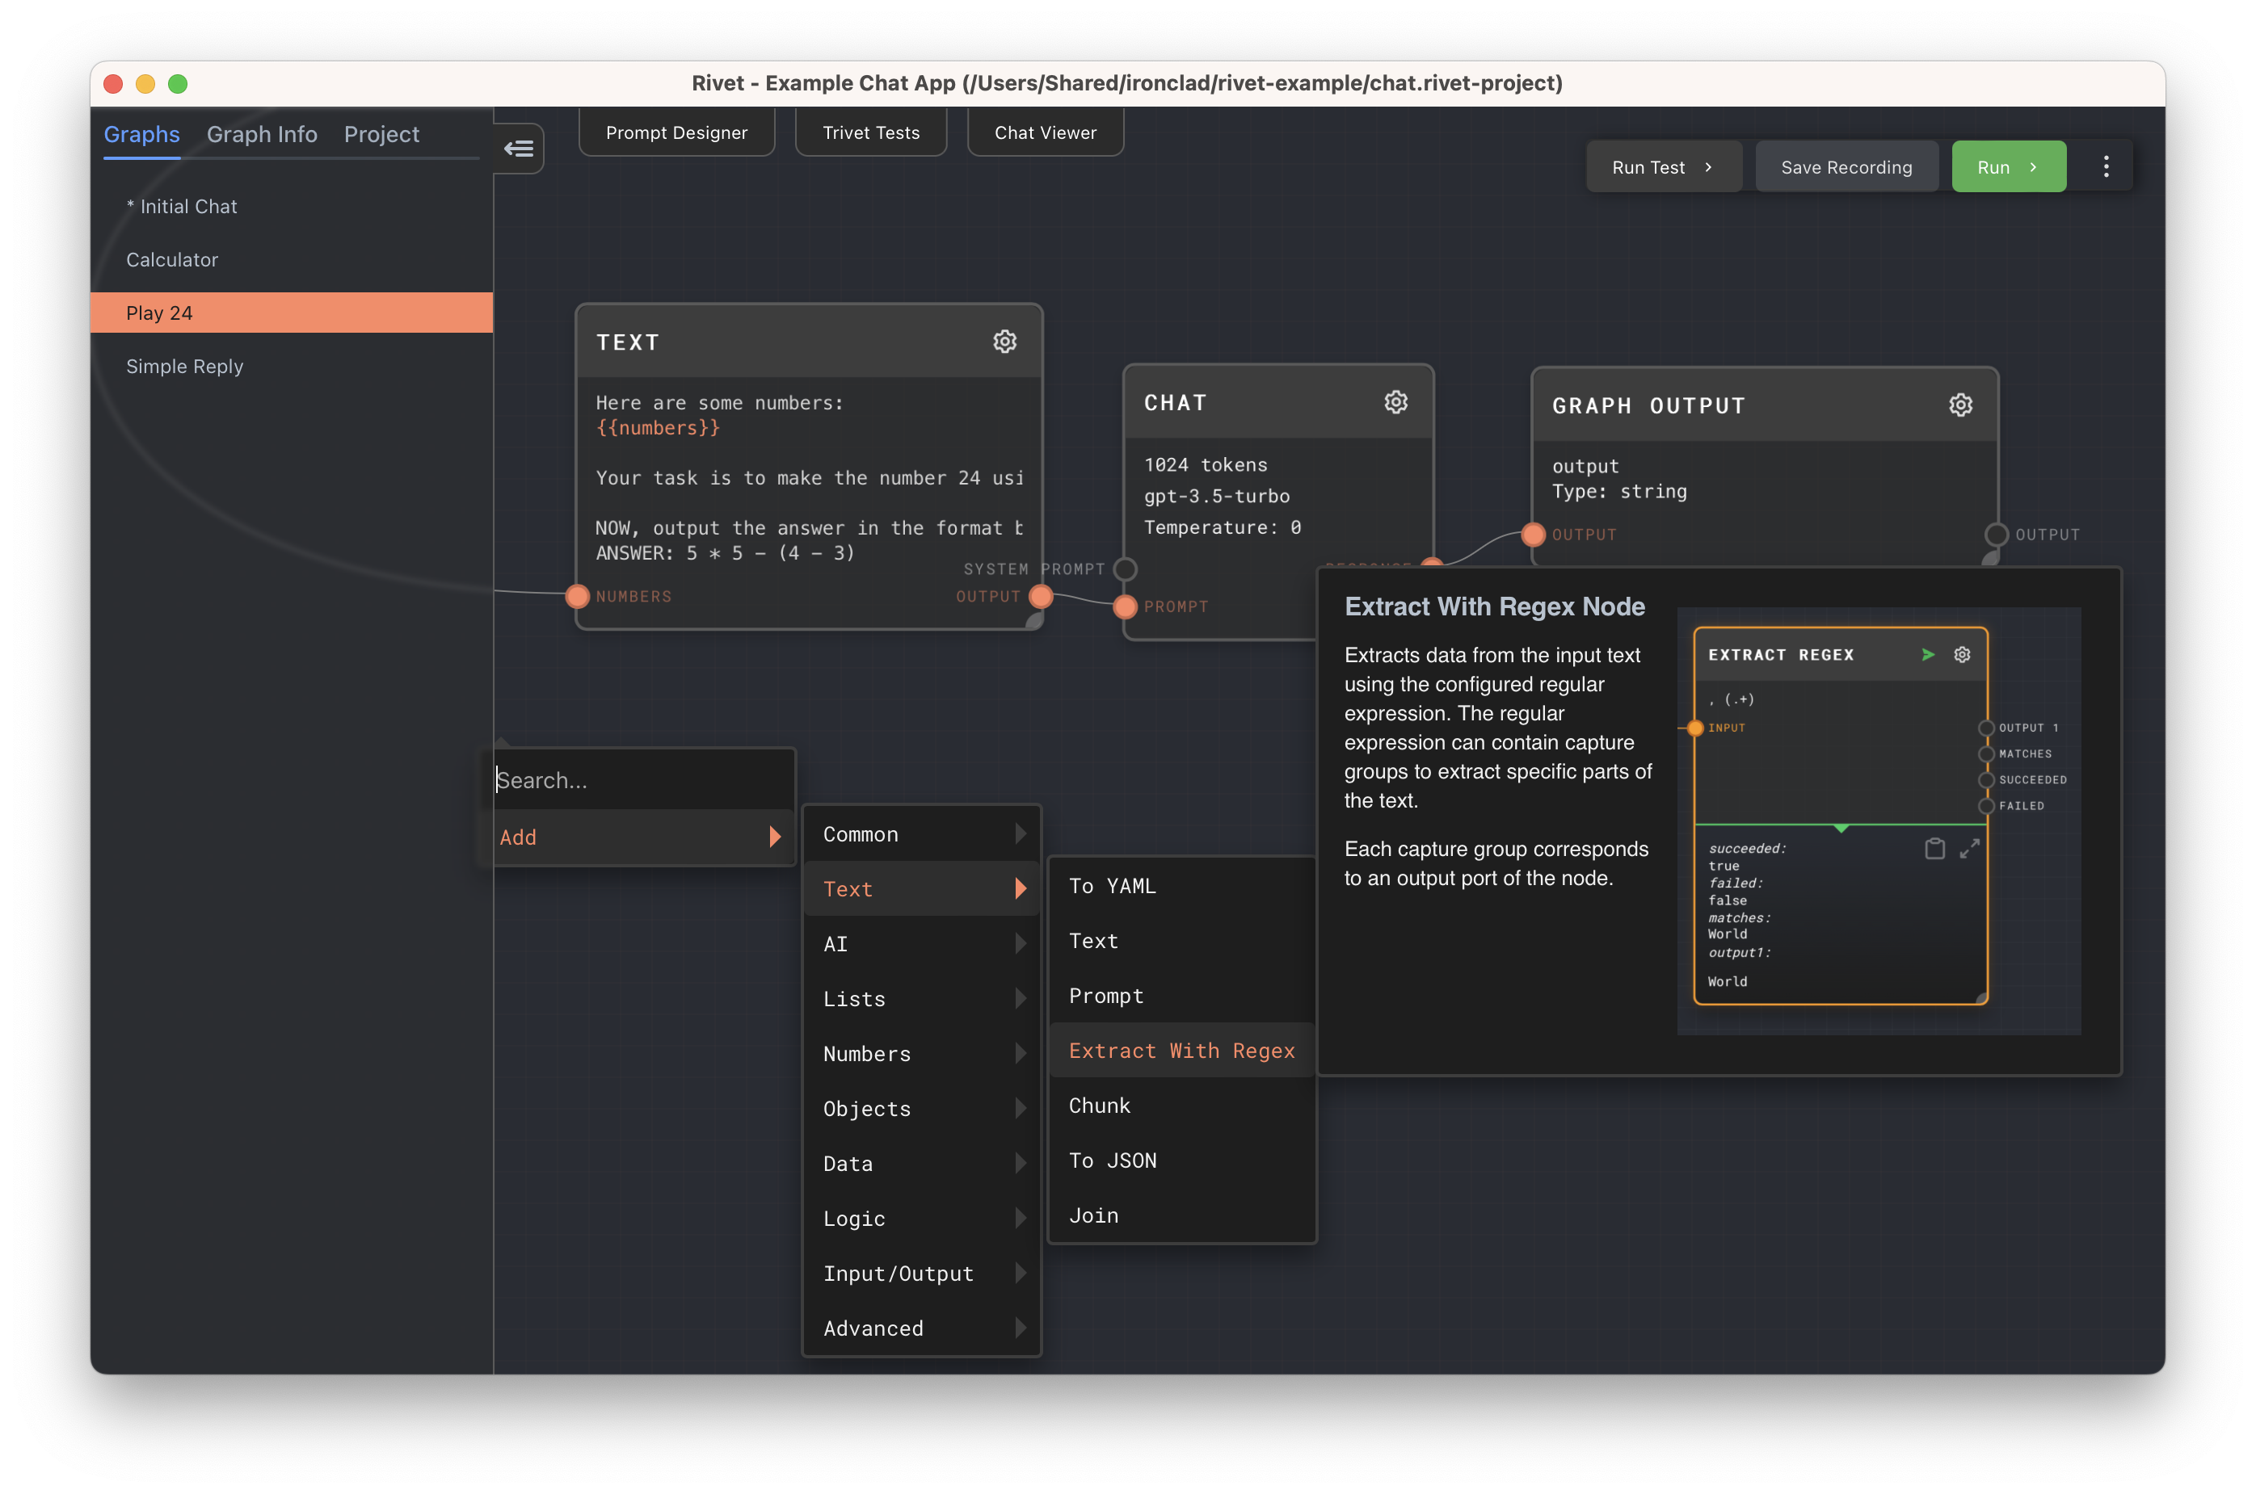Screen dimensions: 2256x1494
Task: Click the Extract Regex preview thumbnail
Action: (x=1878, y=820)
